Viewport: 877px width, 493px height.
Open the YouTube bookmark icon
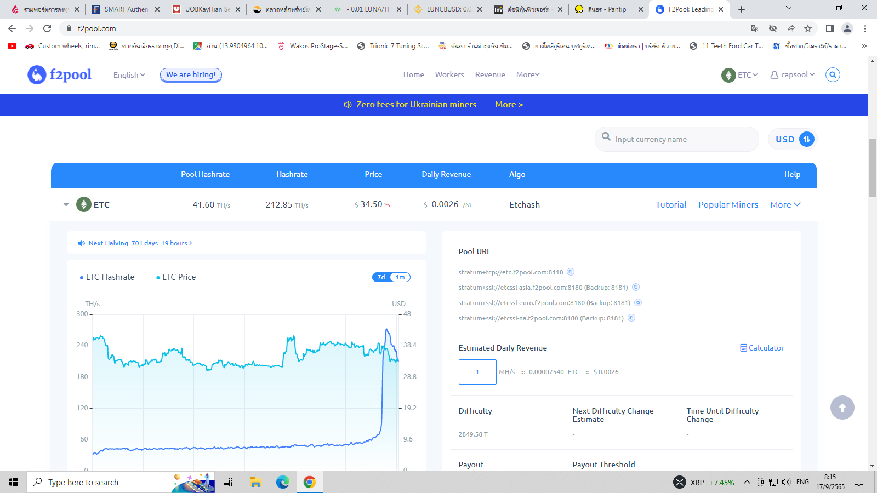(12, 46)
